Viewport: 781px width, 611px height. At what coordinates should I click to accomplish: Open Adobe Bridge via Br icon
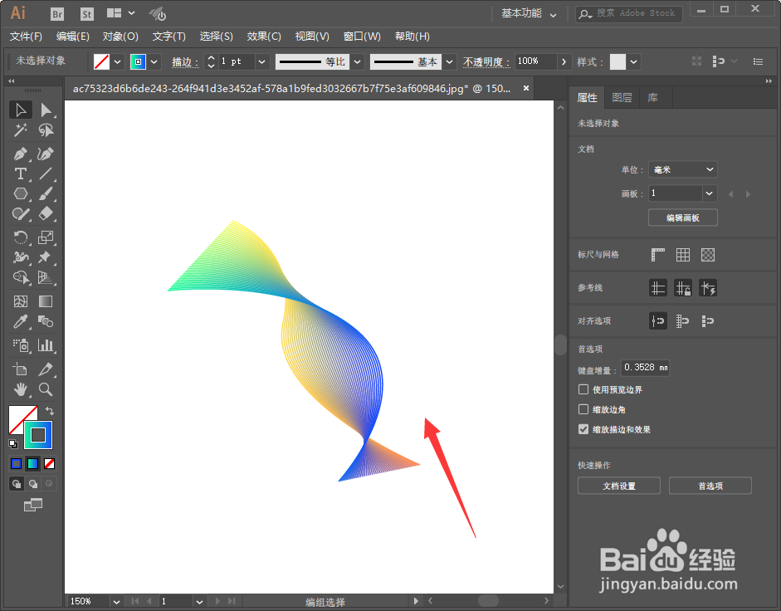[x=57, y=14]
